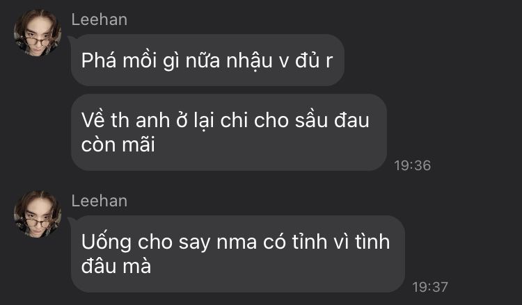Select the message starting 'Về th anh ở lại'
Screen dimensions: 522x305
[229, 132]
